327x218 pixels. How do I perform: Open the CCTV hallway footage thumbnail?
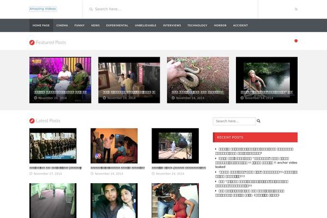(53, 201)
